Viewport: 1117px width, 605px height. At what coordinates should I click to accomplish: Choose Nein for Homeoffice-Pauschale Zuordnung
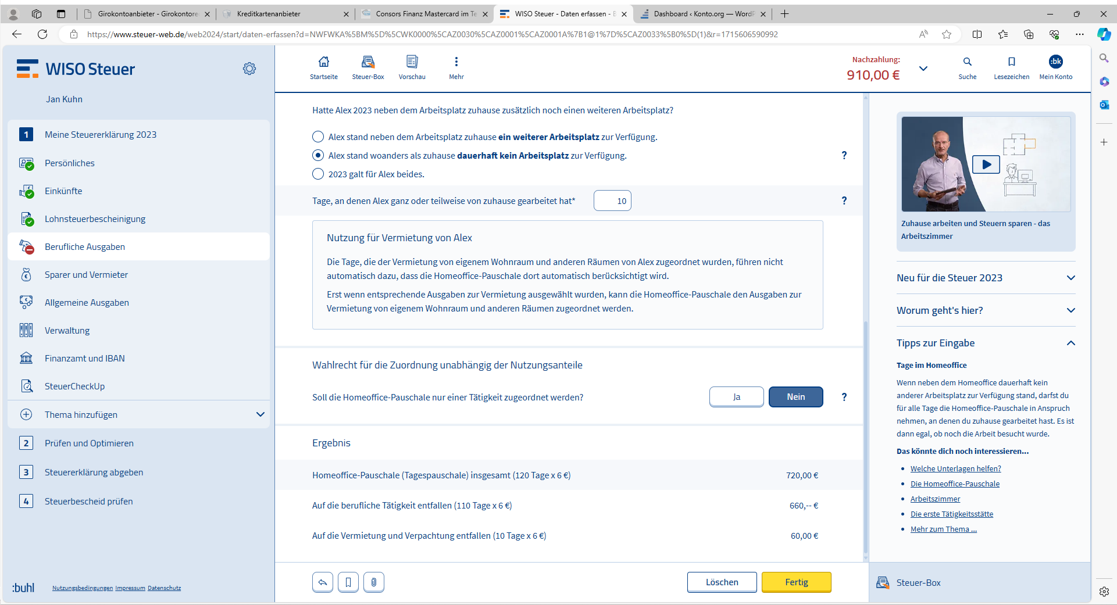(x=796, y=397)
